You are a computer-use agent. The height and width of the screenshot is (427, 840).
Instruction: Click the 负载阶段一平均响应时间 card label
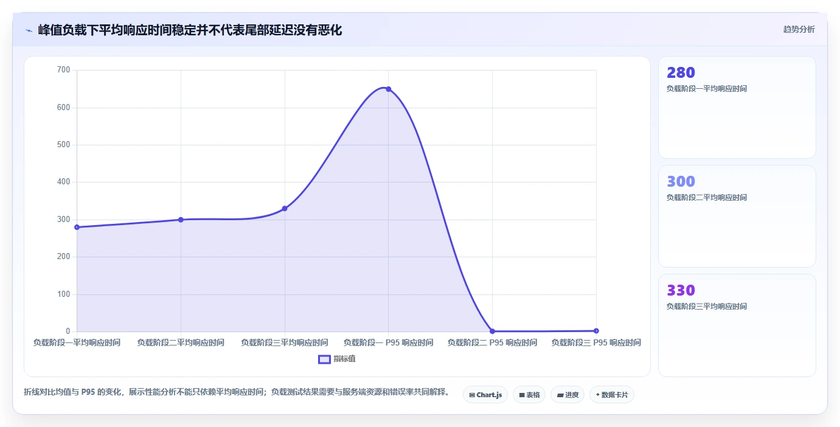coord(707,89)
